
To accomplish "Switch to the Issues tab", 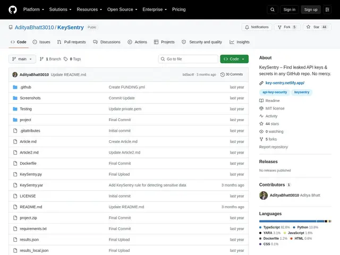I will [41, 42].
